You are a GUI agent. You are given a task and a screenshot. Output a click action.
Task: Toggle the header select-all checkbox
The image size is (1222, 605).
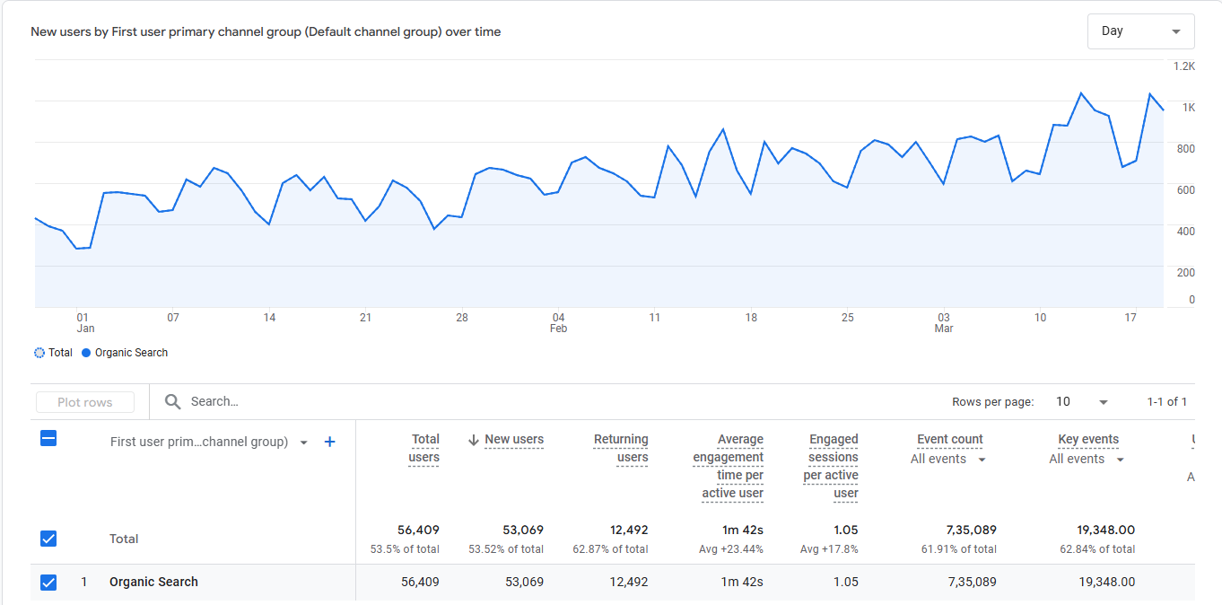(48, 439)
